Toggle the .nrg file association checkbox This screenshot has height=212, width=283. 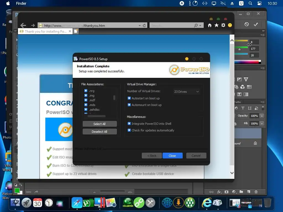pos(86,91)
